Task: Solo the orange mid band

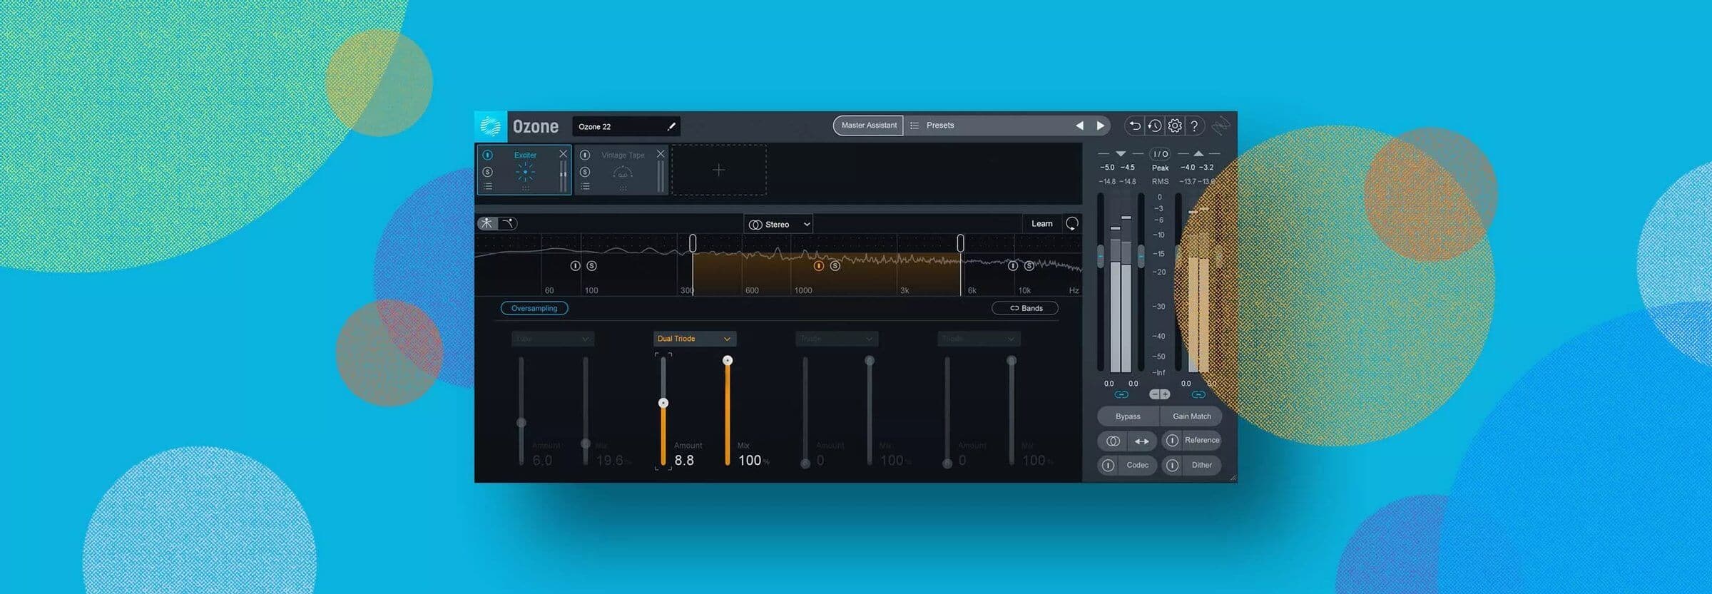Action: tap(835, 266)
